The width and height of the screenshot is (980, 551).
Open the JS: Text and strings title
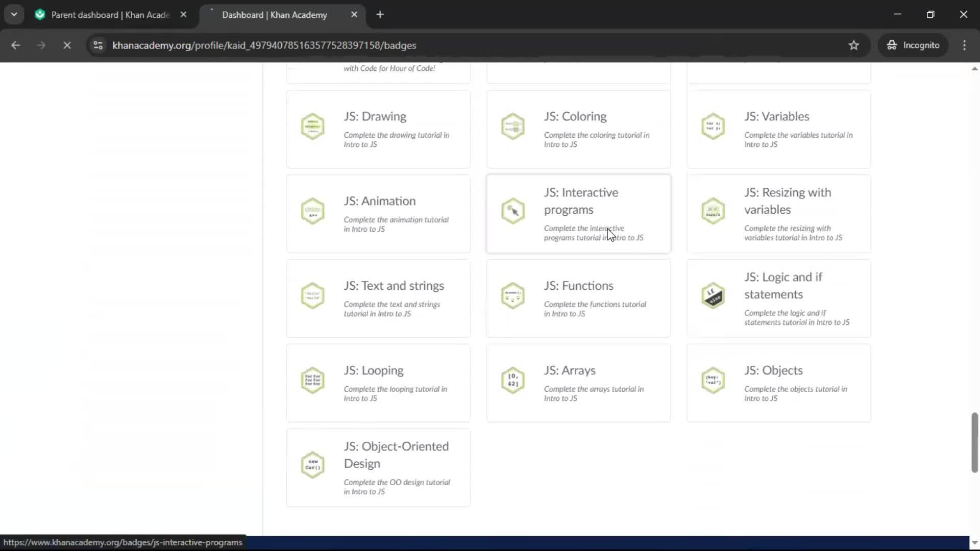click(x=394, y=286)
